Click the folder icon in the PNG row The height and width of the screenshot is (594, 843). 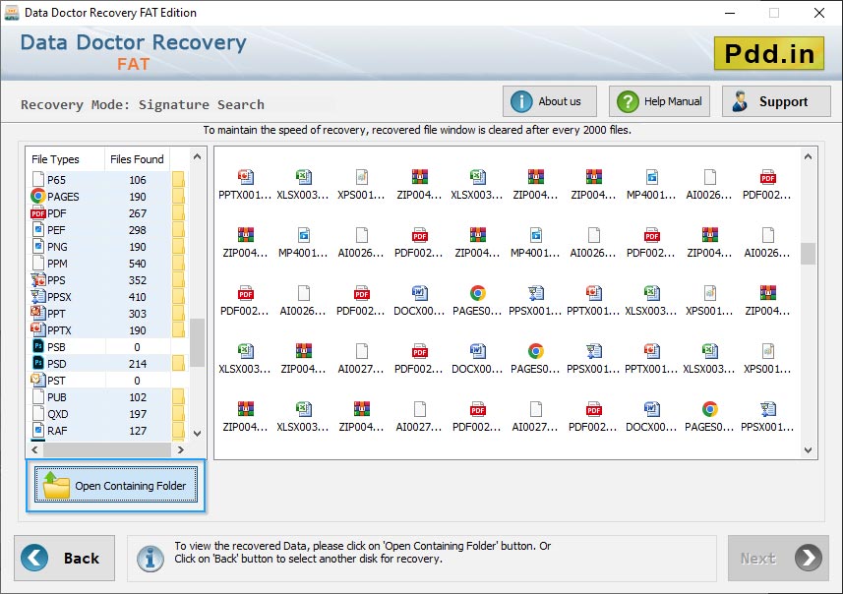(x=178, y=246)
